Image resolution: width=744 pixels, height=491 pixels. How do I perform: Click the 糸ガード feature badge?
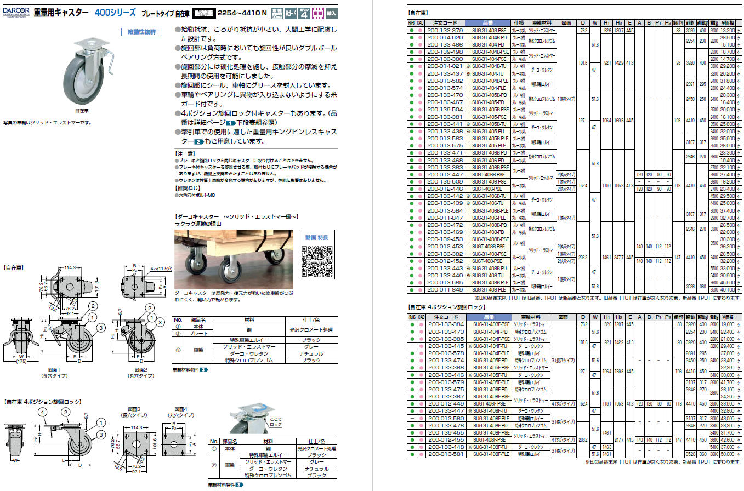292,12
